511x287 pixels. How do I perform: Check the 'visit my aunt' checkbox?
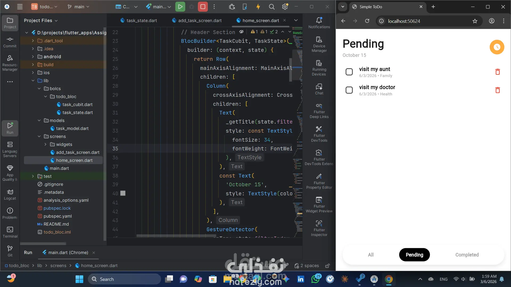[349, 72]
